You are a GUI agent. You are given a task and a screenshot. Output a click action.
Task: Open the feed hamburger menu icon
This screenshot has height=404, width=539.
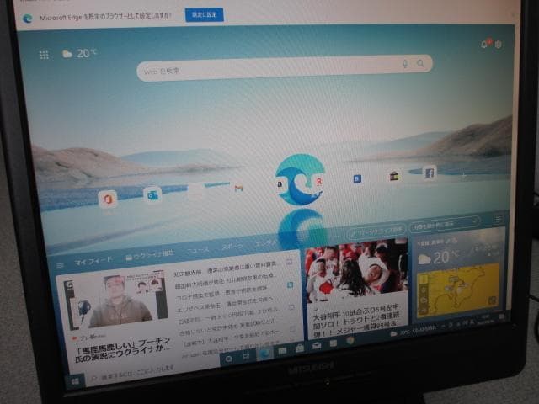click(60, 265)
